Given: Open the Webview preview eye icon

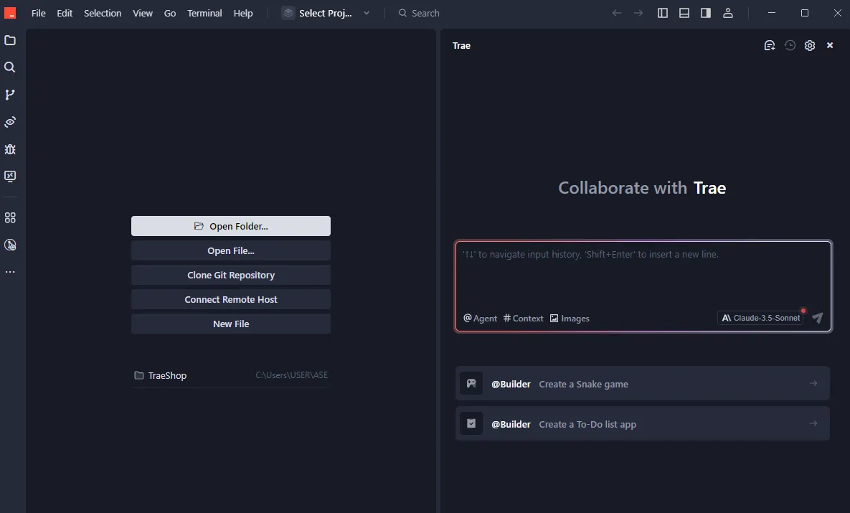Looking at the screenshot, I should pos(10,122).
